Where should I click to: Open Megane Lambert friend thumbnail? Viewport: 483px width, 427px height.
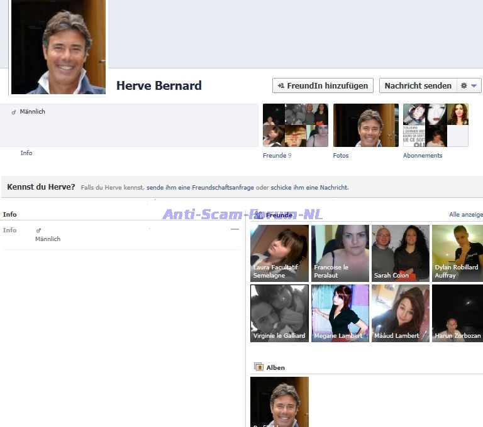[340, 313]
